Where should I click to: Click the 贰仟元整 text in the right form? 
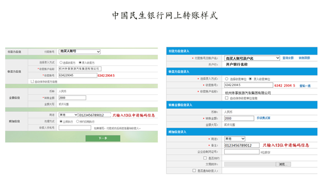pyautogui.click(x=230, y=125)
